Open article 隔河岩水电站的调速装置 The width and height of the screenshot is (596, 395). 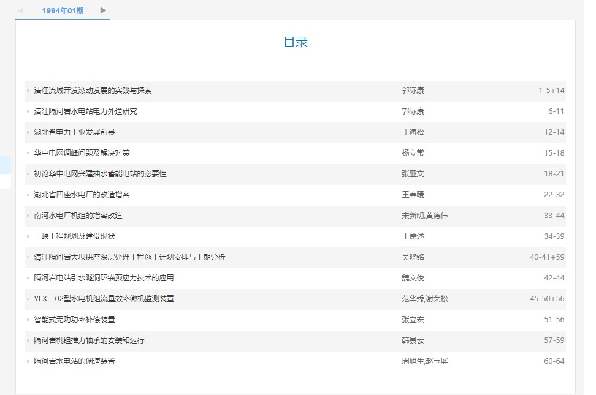coord(75,361)
